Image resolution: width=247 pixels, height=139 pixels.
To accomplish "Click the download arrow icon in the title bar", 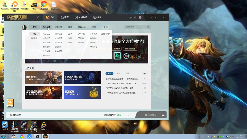I will [x=135, y=17].
